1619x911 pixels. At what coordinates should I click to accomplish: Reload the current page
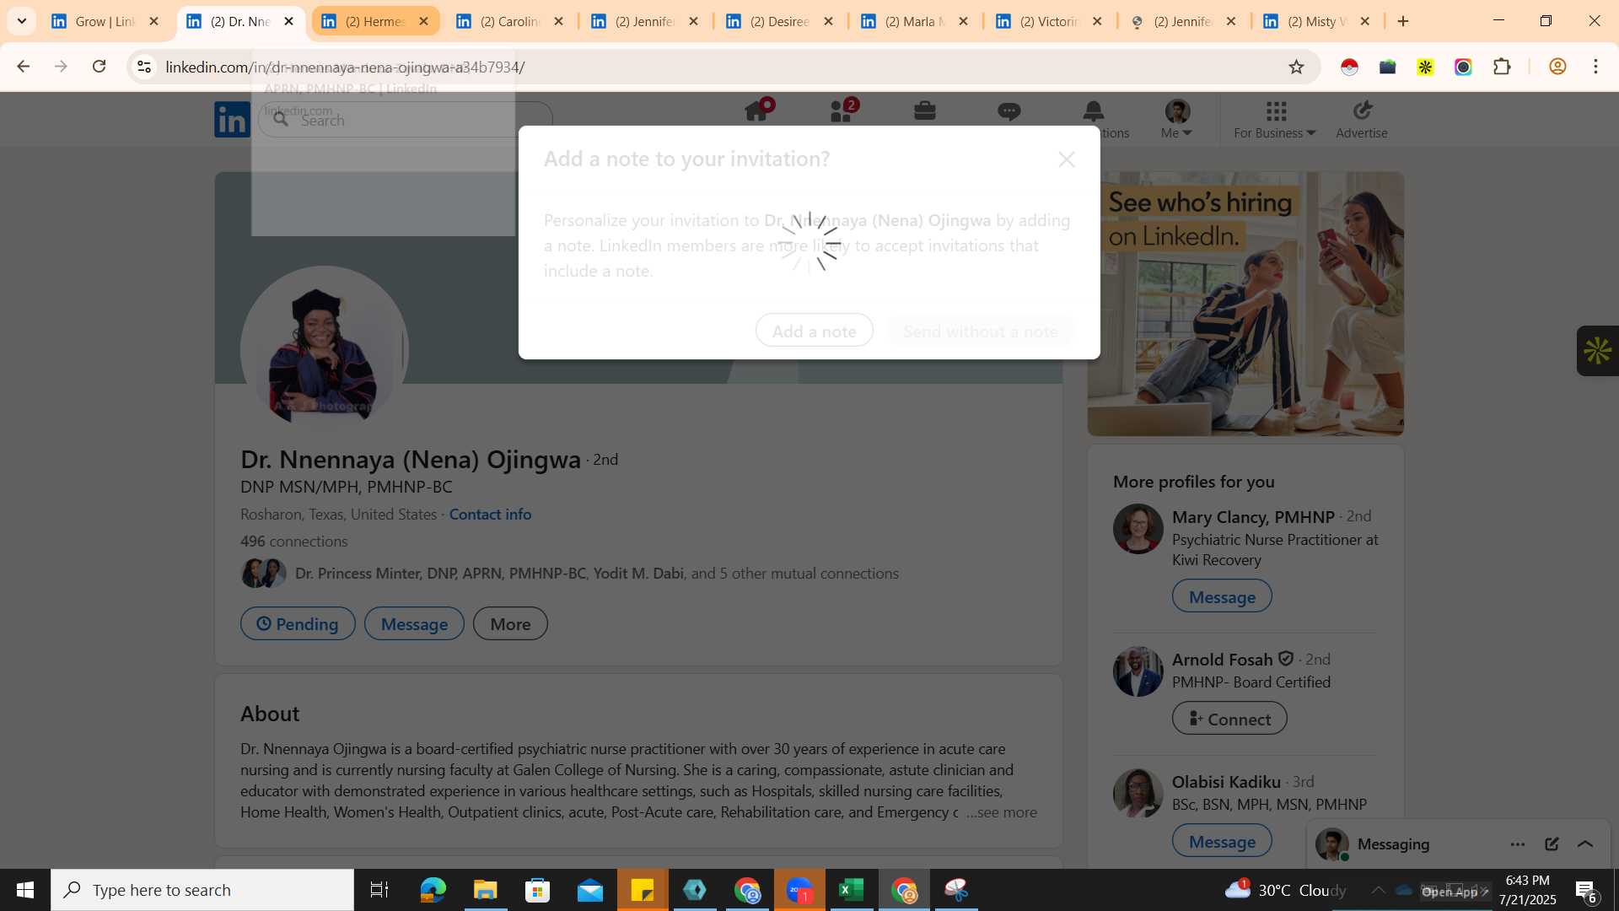click(x=100, y=67)
